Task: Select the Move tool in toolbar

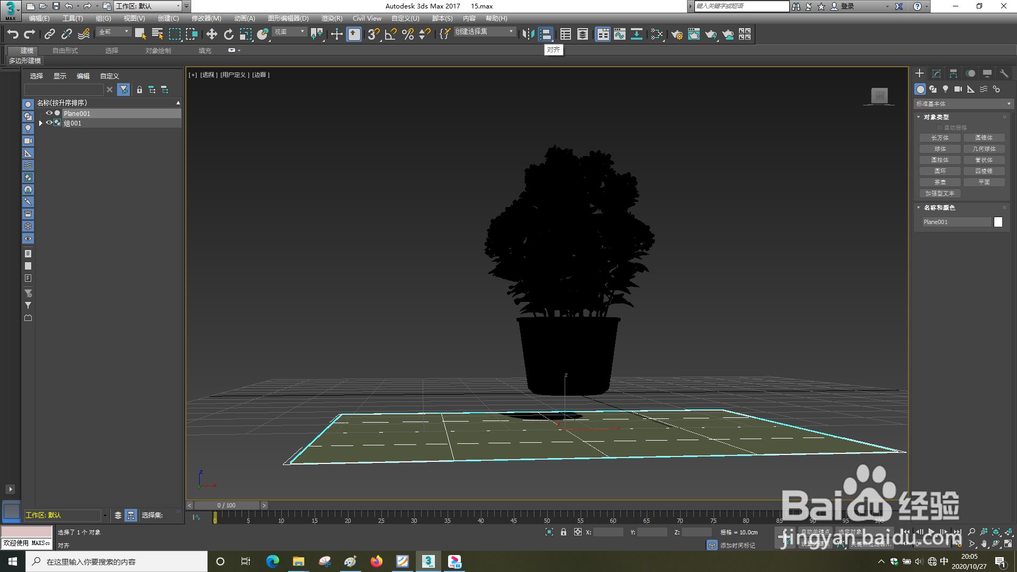Action: click(x=211, y=34)
